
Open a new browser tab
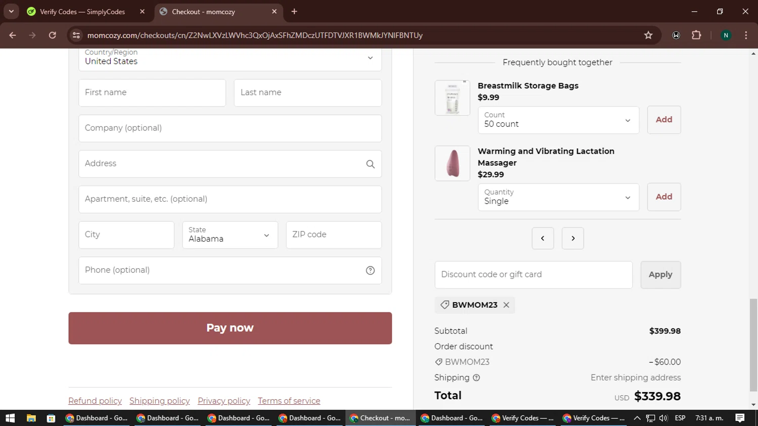(x=294, y=12)
